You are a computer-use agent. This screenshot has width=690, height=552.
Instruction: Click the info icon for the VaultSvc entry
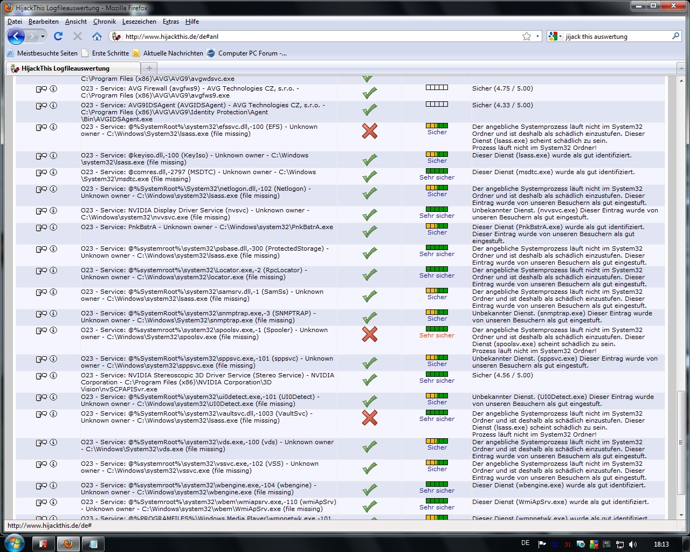53,414
